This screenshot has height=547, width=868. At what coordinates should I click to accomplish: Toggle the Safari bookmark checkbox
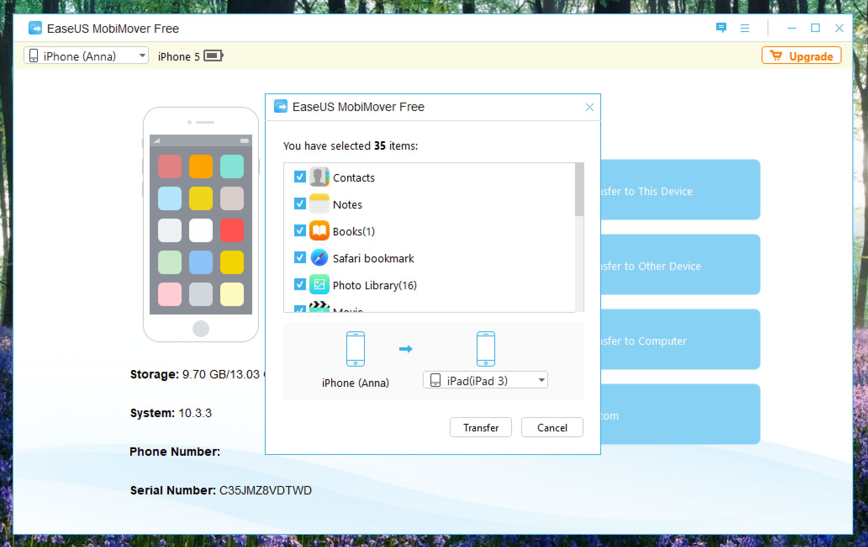[x=300, y=257]
